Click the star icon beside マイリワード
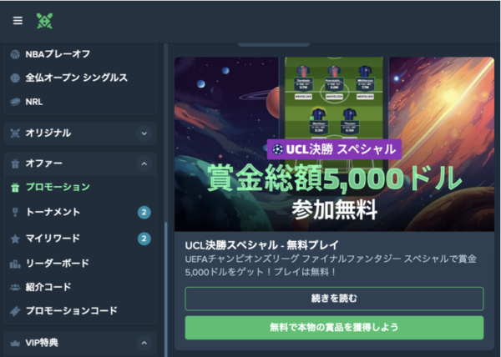 tap(15, 239)
